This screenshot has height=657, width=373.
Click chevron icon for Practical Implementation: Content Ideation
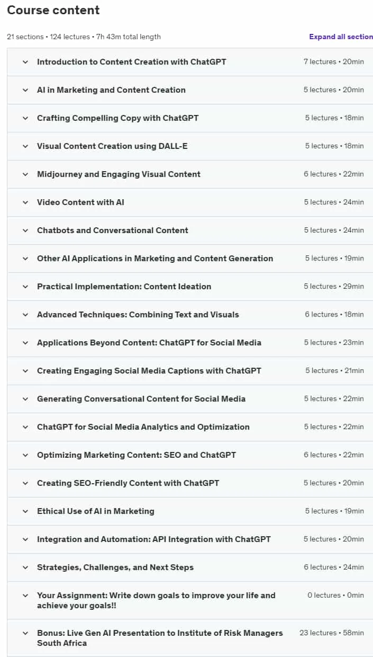25,287
